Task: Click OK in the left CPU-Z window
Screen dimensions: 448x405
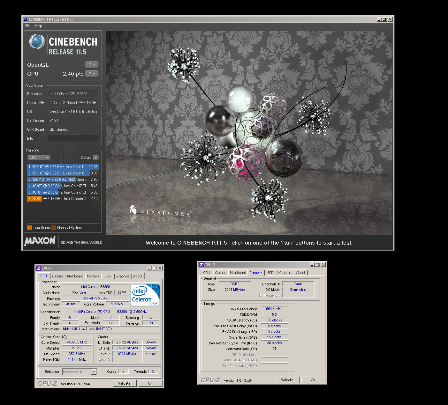Action: click(x=150, y=383)
